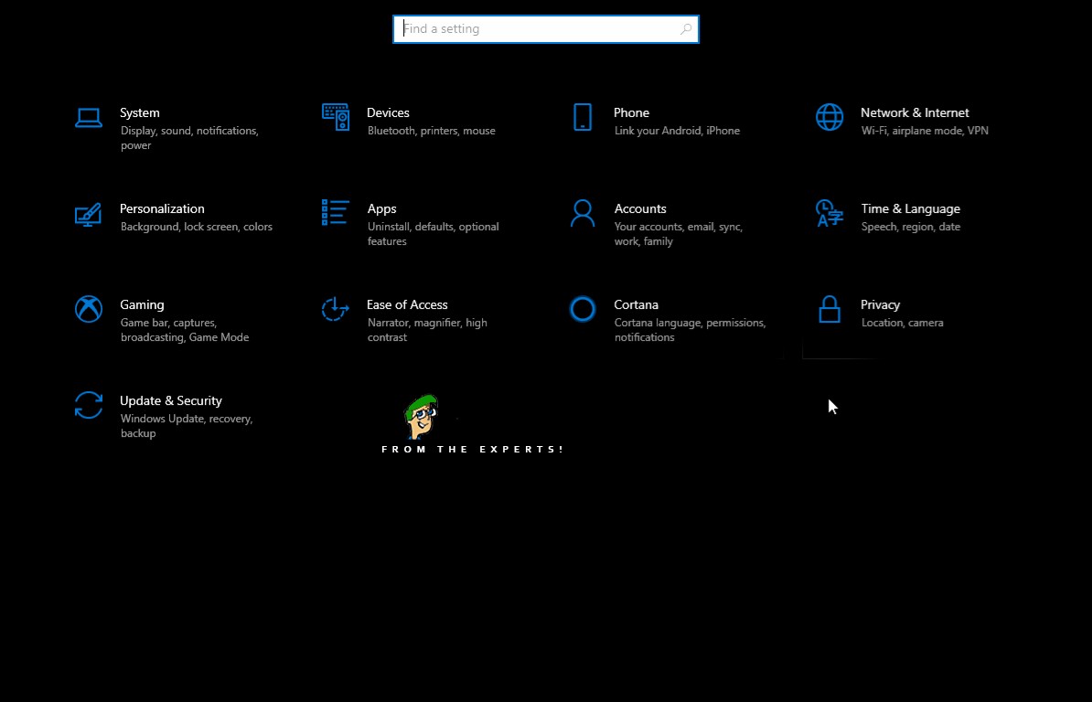
Task: Open the Privacy padlock icon
Action: tap(830, 309)
